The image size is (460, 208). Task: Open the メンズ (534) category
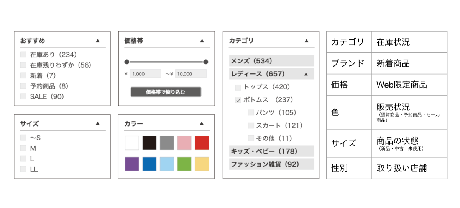271,61
